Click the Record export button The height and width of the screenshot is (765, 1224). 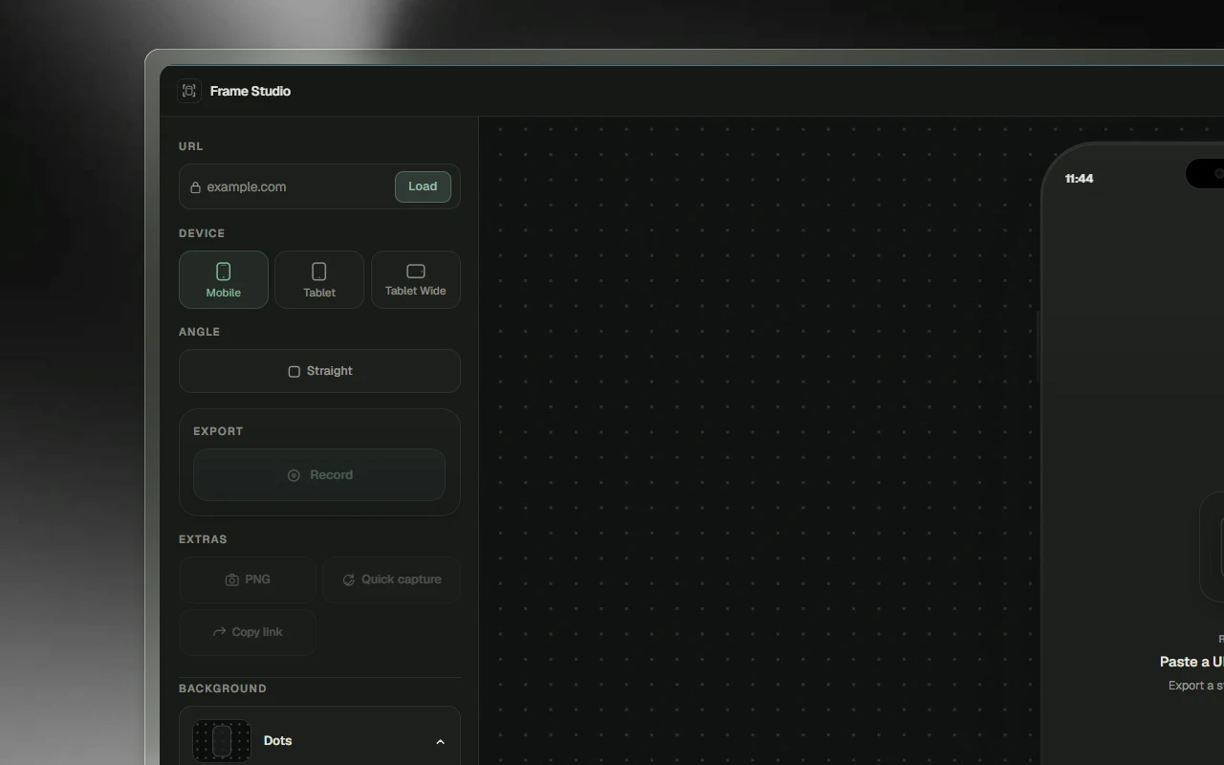coord(319,475)
